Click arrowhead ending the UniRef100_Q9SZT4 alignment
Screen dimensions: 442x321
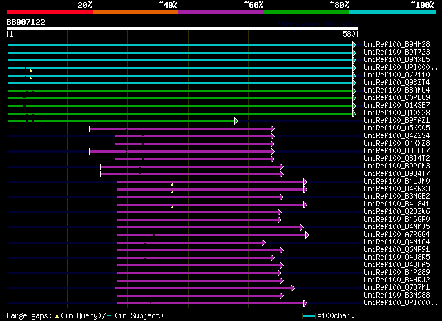pyautogui.click(x=354, y=83)
